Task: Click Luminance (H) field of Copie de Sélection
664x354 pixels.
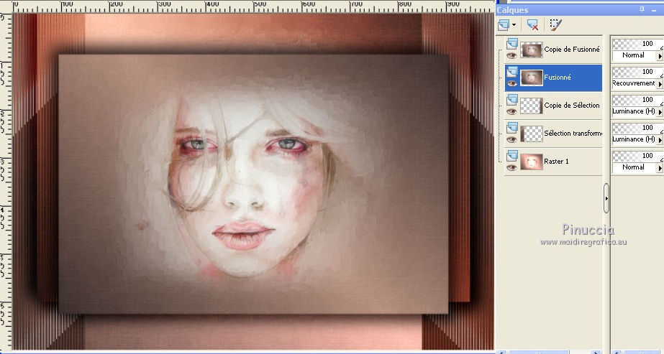Action: click(x=634, y=111)
